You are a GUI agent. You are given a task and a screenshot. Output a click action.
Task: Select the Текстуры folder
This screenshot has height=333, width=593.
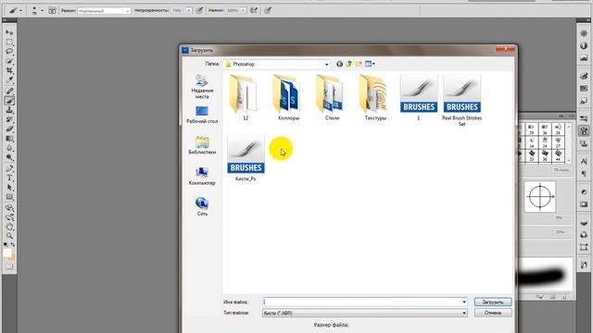click(375, 97)
